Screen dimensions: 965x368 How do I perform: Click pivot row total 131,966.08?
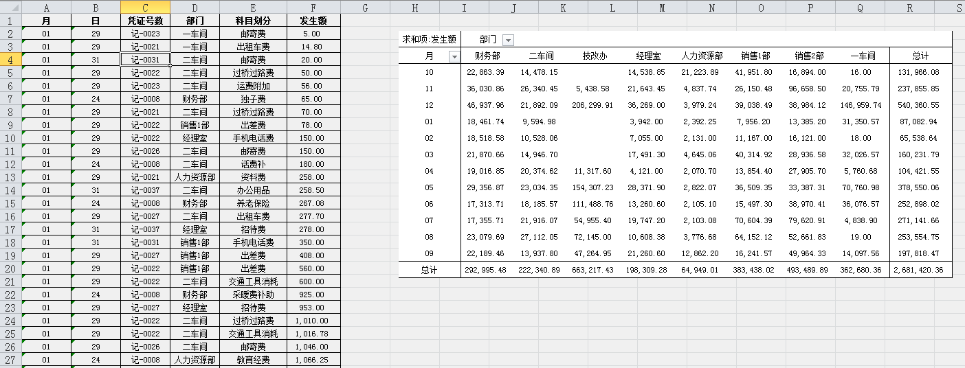coord(919,72)
